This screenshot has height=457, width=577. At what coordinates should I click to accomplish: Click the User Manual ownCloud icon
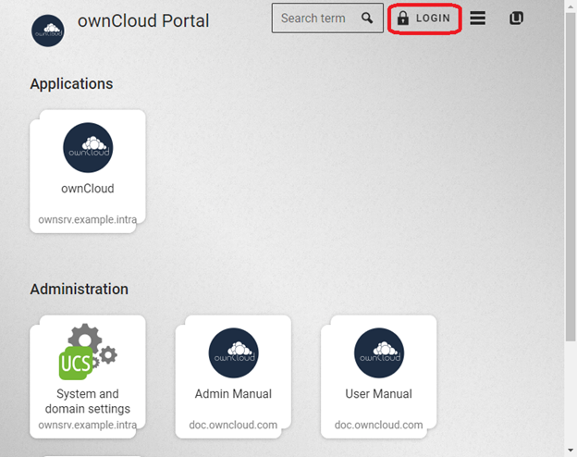[x=379, y=352]
